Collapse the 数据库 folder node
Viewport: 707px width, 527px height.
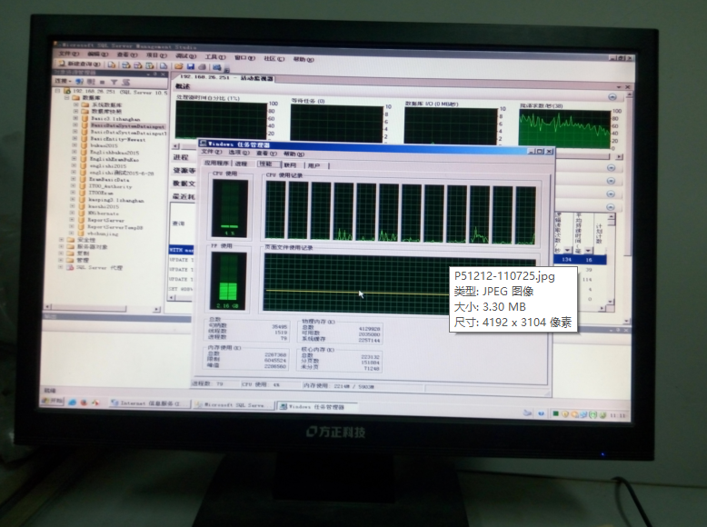pos(66,97)
